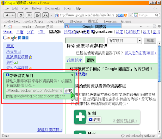Open the 設定 link
The width and height of the screenshot is (162, 139).
tap(120, 32)
